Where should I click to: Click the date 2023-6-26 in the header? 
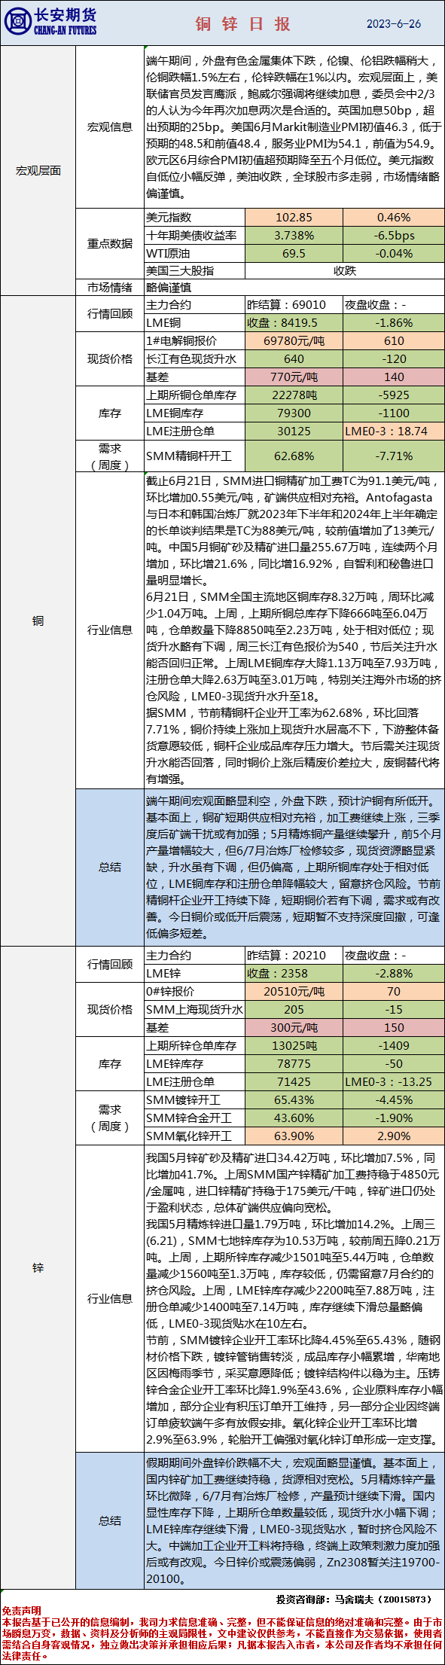coord(394,24)
